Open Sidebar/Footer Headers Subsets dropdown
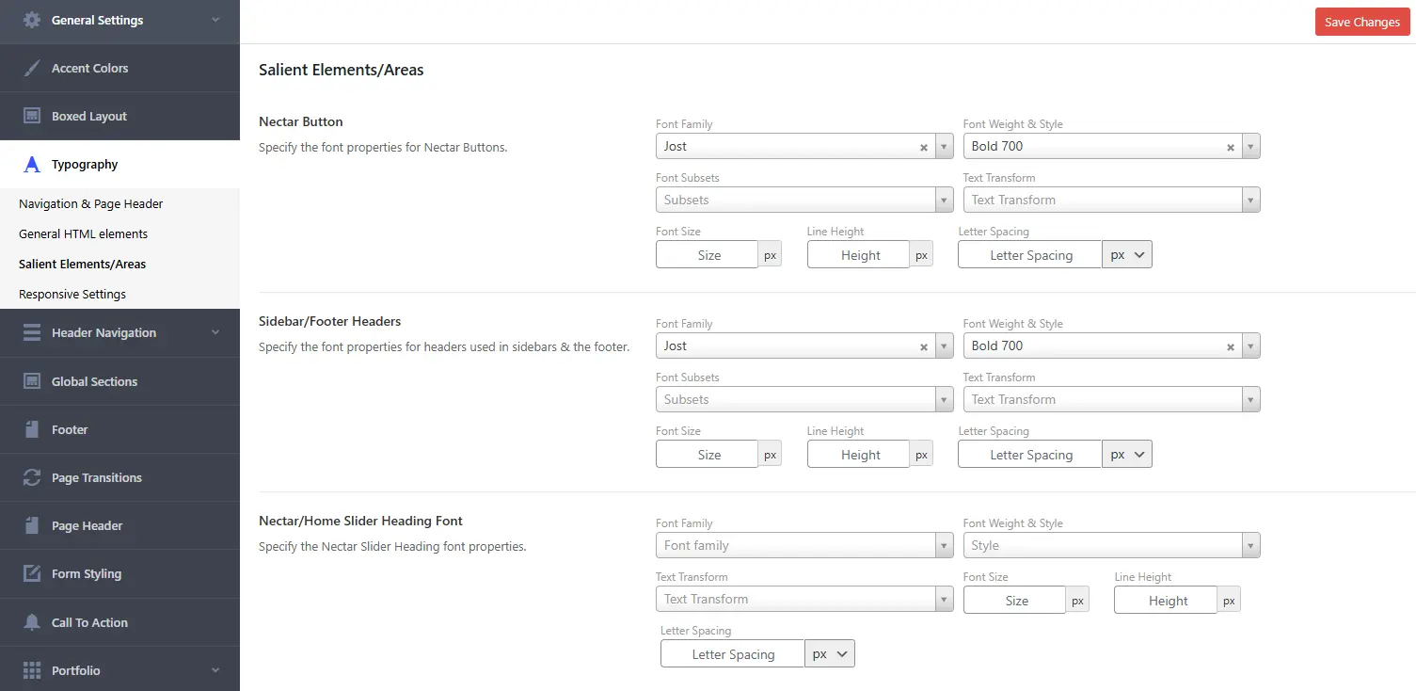 pyautogui.click(x=804, y=399)
